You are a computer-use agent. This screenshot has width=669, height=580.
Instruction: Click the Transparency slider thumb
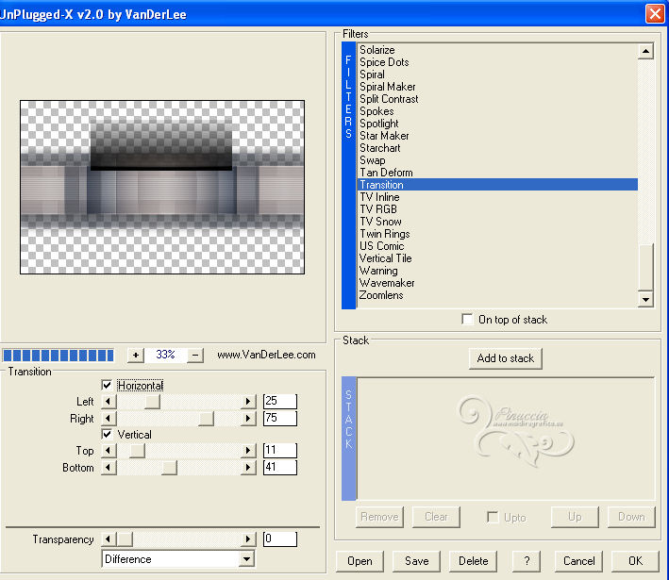pos(125,539)
